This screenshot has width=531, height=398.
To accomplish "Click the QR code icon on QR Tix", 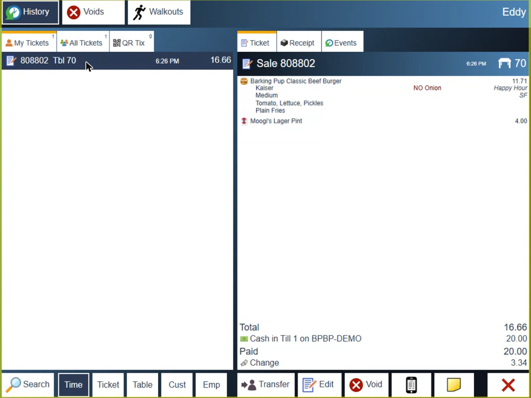I will point(117,42).
